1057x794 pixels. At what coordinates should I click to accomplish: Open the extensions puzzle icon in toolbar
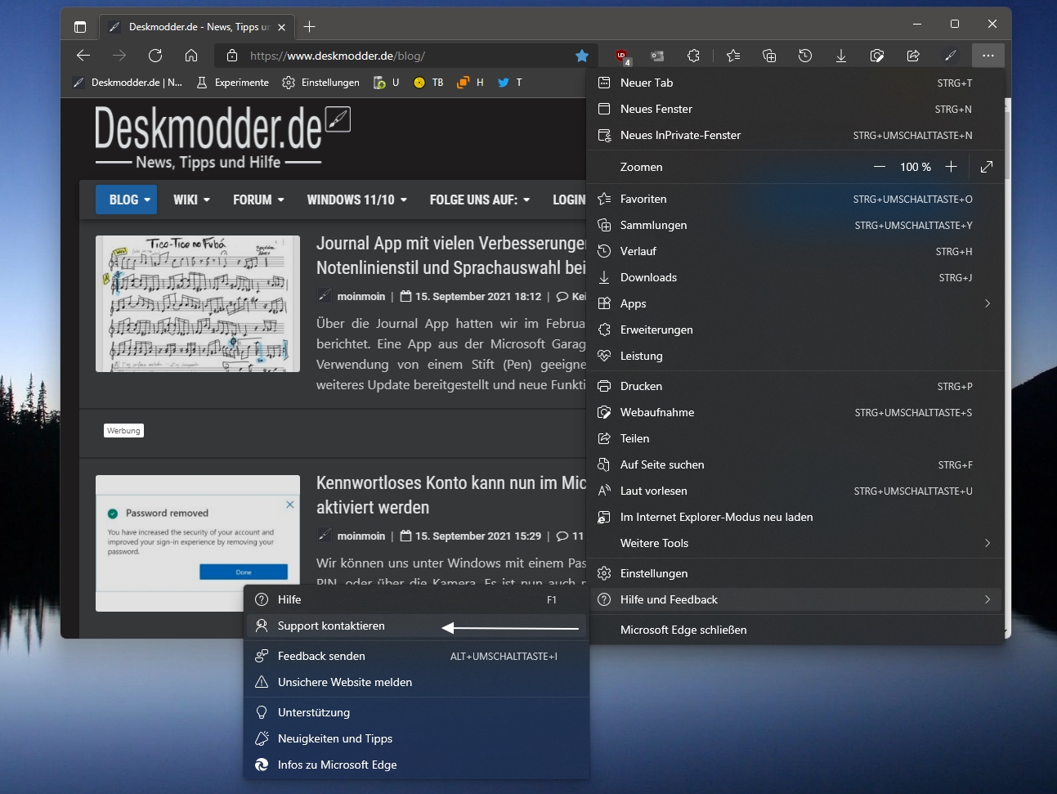tap(693, 56)
